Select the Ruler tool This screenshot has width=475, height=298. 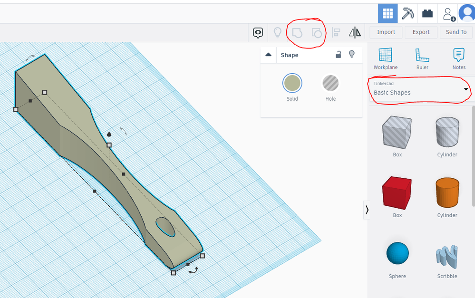pos(422,59)
